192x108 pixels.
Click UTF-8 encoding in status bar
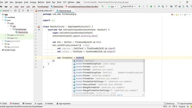175,106
